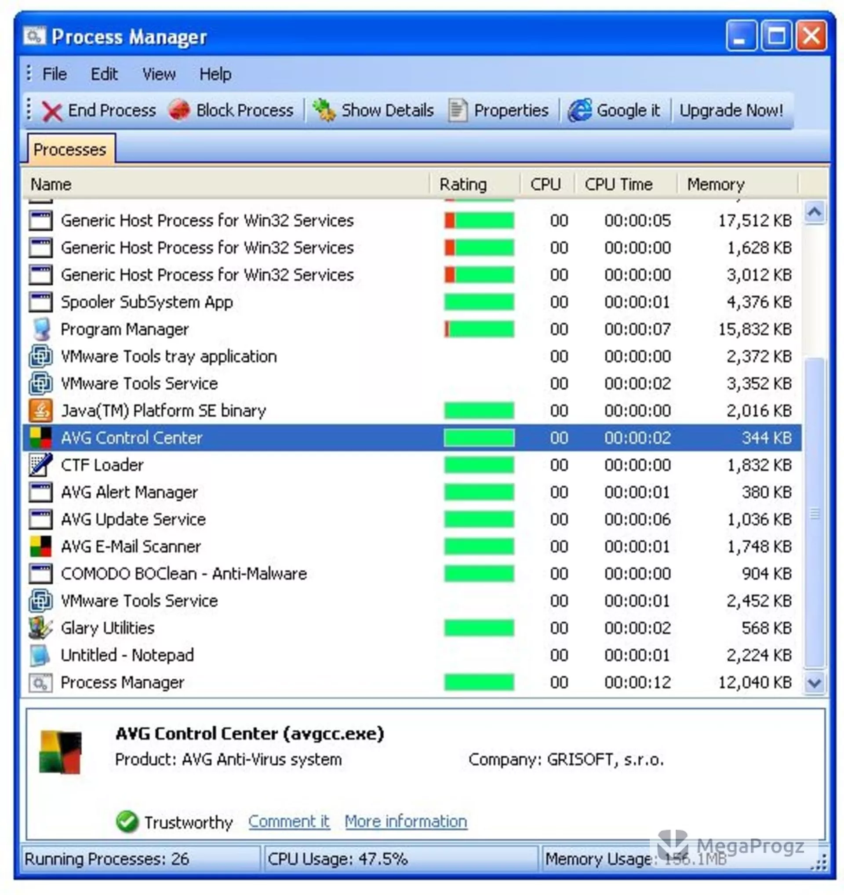Screen dimensions: 844x895
Task: Select the COMODO BOClean - Anti-Malware name
Action: (184, 573)
